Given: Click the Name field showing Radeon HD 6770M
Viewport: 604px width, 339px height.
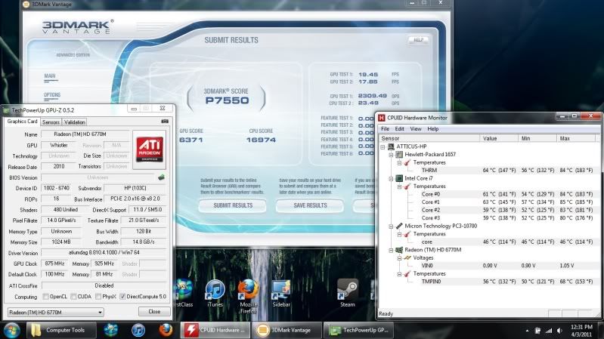Looking at the screenshot, I should click(x=85, y=134).
